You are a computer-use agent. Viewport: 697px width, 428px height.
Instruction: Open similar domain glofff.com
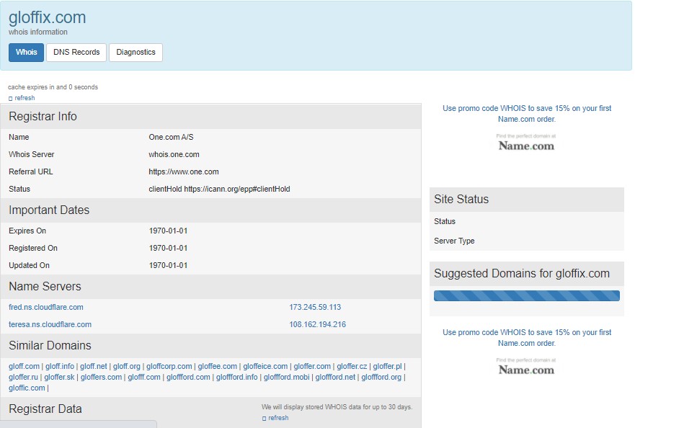tap(144, 377)
